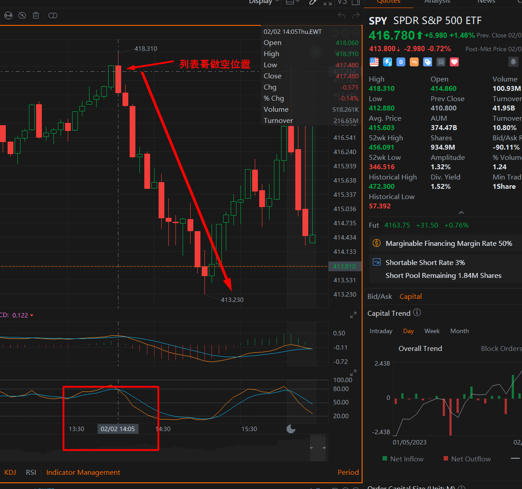Click the right arrow on timeline scroller
Image resolution: width=522 pixels, height=489 pixels.
pyautogui.click(x=324, y=448)
